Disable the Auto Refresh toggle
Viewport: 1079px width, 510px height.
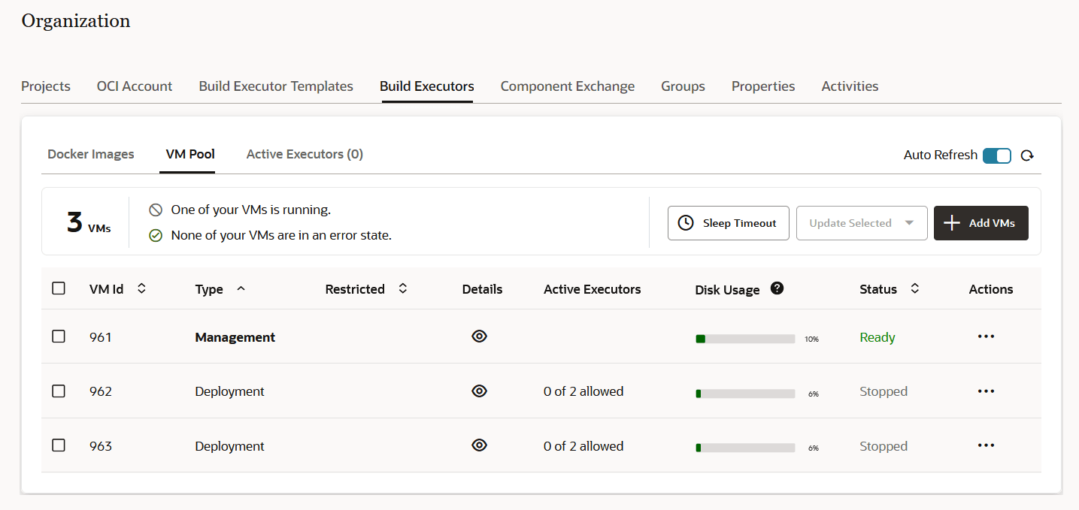tap(997, 155)
